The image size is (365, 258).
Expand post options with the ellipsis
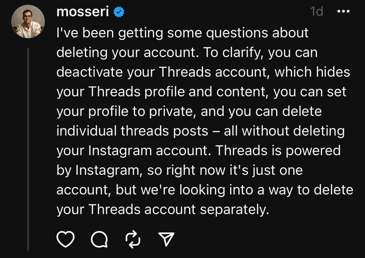click(343, 12)
